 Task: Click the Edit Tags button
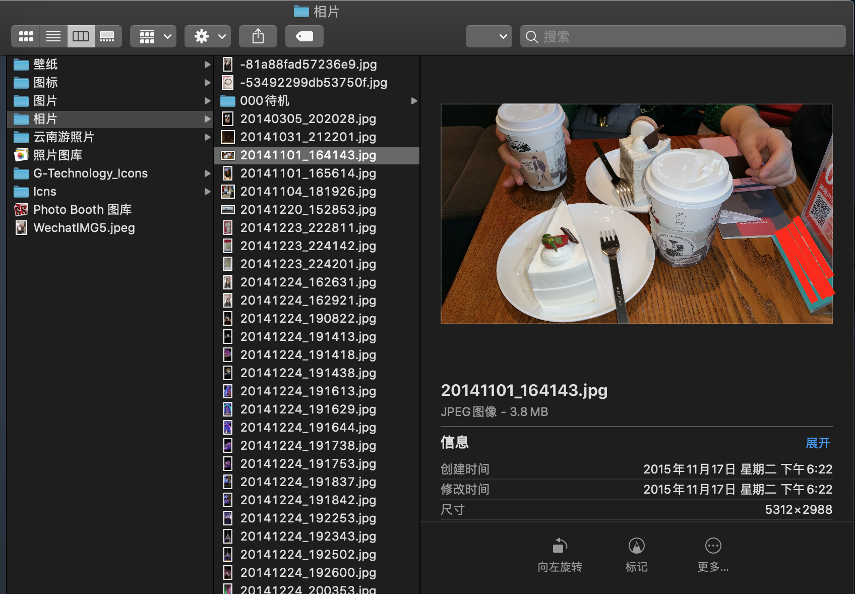304,36
